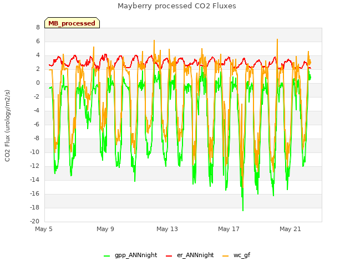Click the red er_ANNnight legend swatch
This screenshot has height=266, width=355.
coord(169,256)
